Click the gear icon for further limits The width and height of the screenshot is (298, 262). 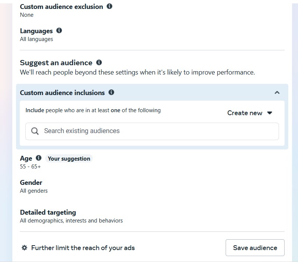click(25, 247)
